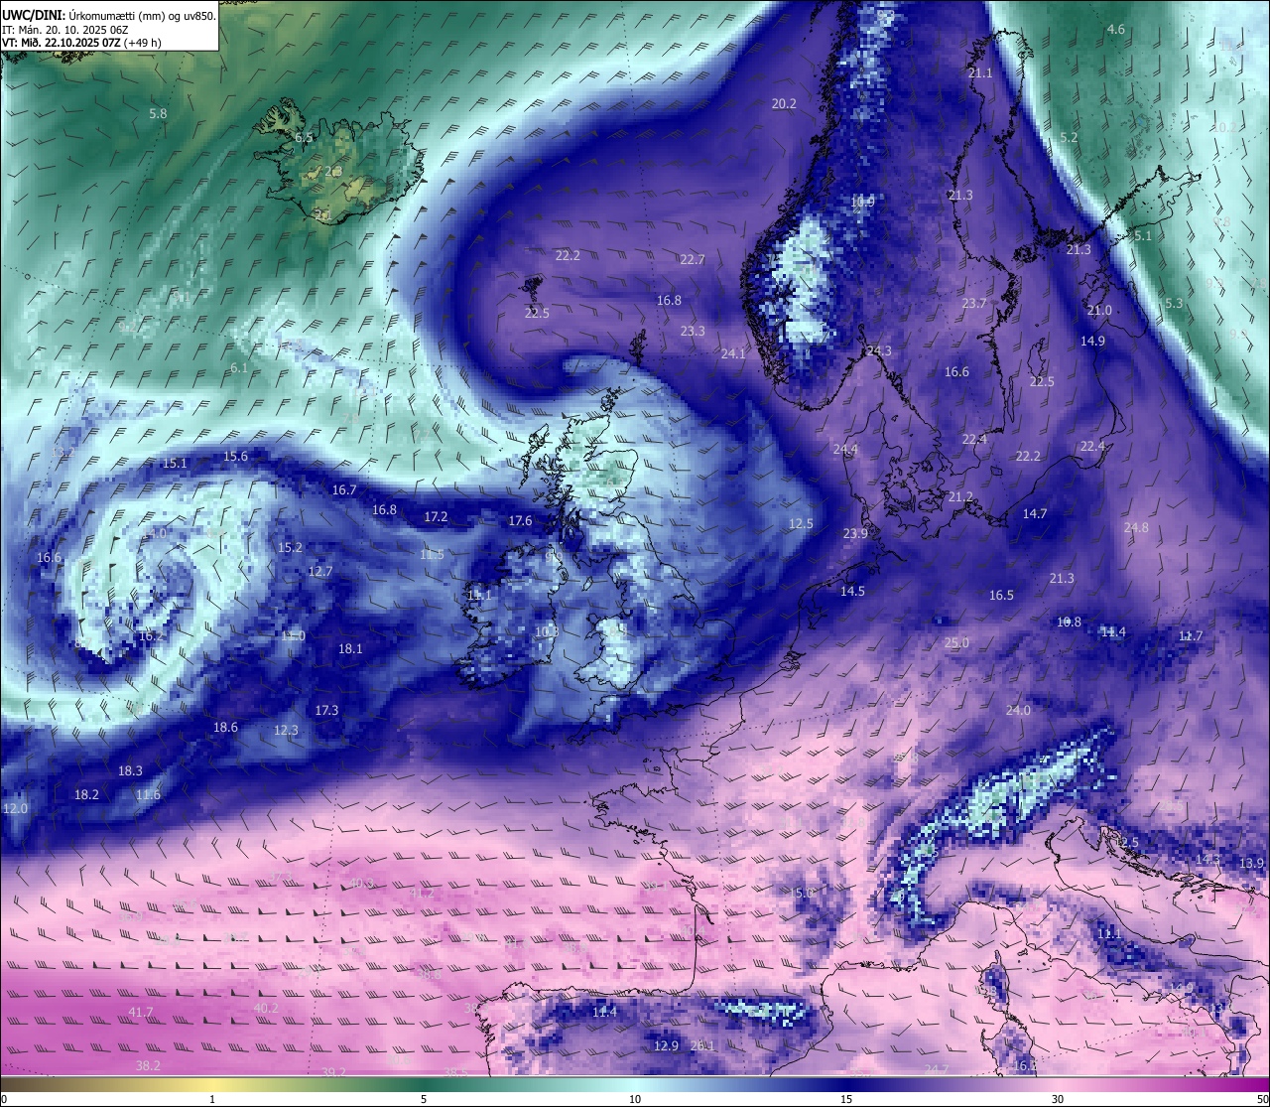Click the 12.3 value label

[x=286, y=731]
